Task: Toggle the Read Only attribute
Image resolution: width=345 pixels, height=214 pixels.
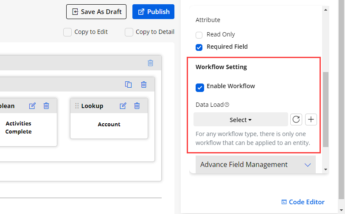Action: 199,35
